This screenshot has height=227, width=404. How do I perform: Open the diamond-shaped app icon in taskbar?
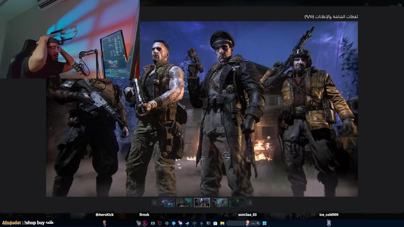coord(201,223)
